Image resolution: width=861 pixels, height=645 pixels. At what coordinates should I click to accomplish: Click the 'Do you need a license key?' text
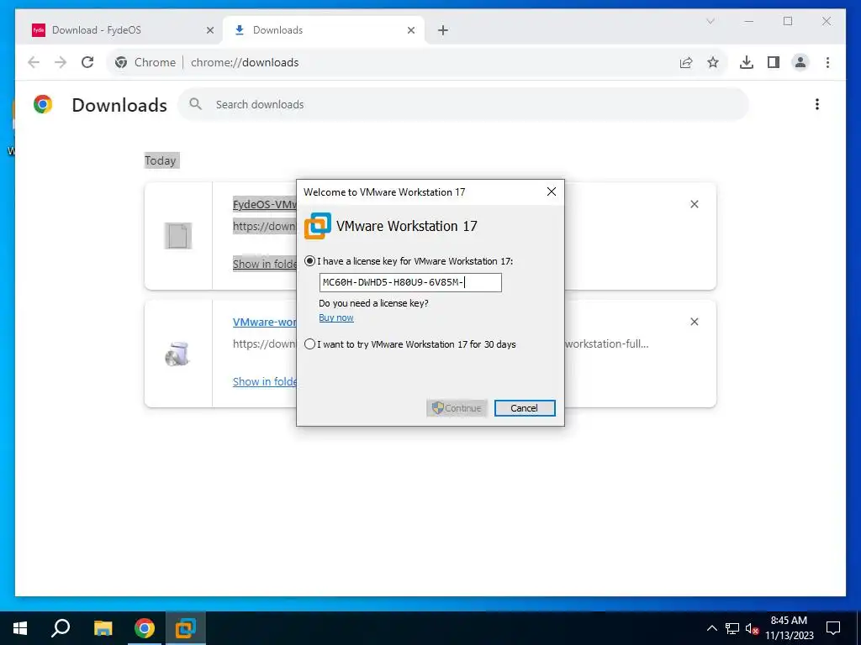[x=373, y=302]
